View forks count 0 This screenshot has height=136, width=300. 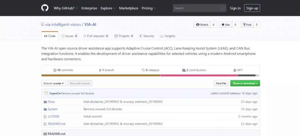tap(257, 25)
